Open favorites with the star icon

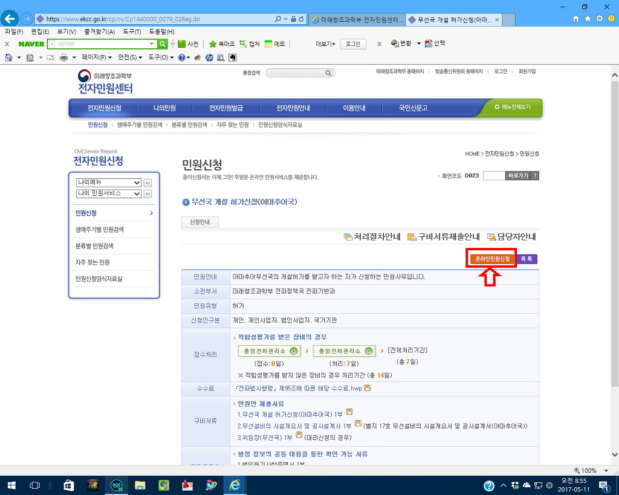(588, 19)
